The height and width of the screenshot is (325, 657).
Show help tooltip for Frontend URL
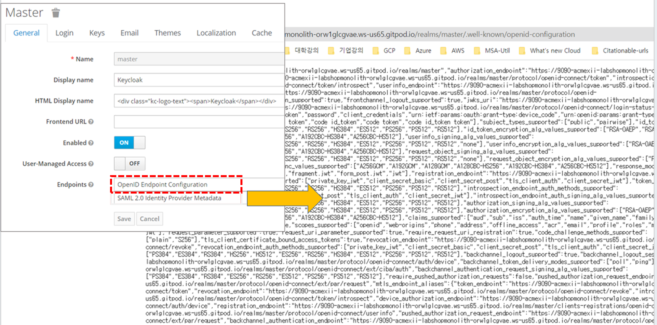click(91, 122)
